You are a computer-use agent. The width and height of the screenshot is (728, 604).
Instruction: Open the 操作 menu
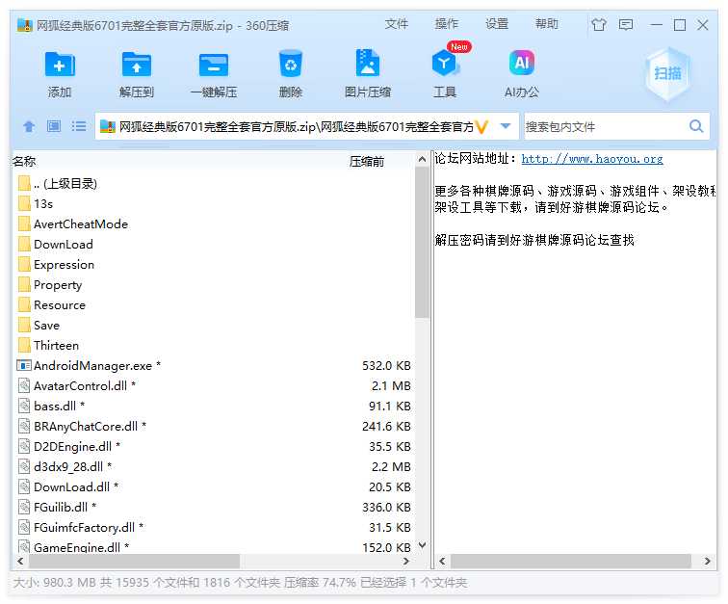(447, 24)
